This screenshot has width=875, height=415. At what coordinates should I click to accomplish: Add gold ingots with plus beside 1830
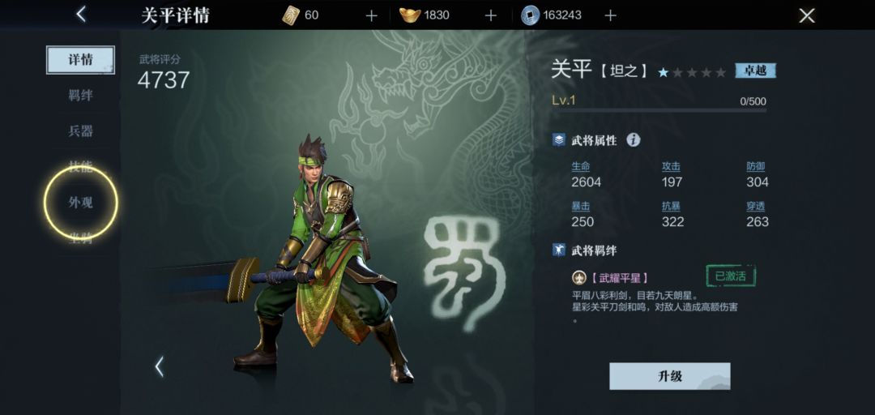(490, 15)
